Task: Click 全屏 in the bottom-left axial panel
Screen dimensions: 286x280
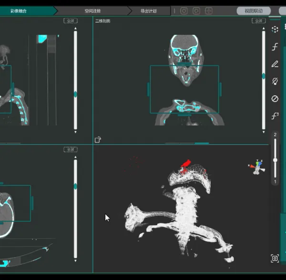Action: click(x=71, y=150)
